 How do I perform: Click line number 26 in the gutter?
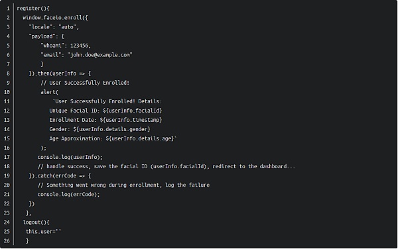[x=7, y=241]
